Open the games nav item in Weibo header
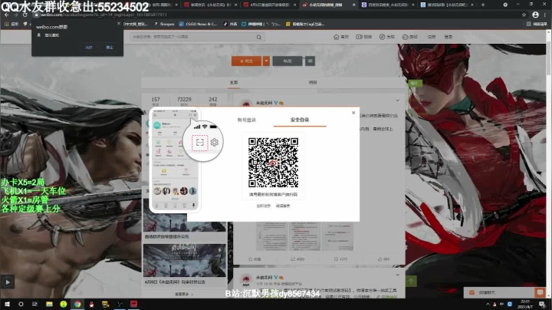Image resolution: width=552 pixels, height=310 pixels. coord(409,37)
